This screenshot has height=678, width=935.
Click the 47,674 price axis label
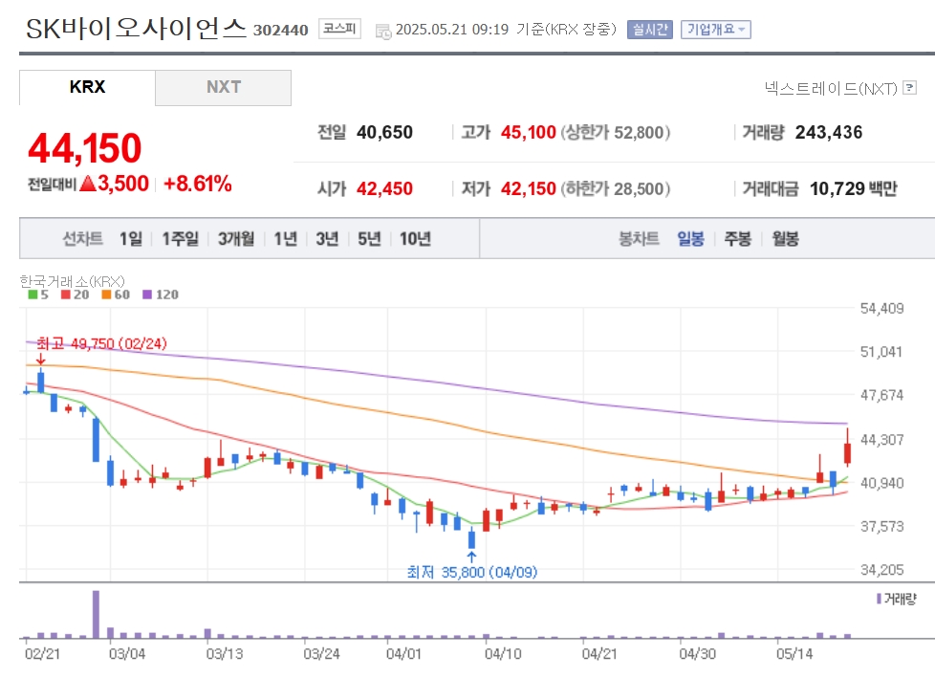pyautogui.click(x=881, y=395)
